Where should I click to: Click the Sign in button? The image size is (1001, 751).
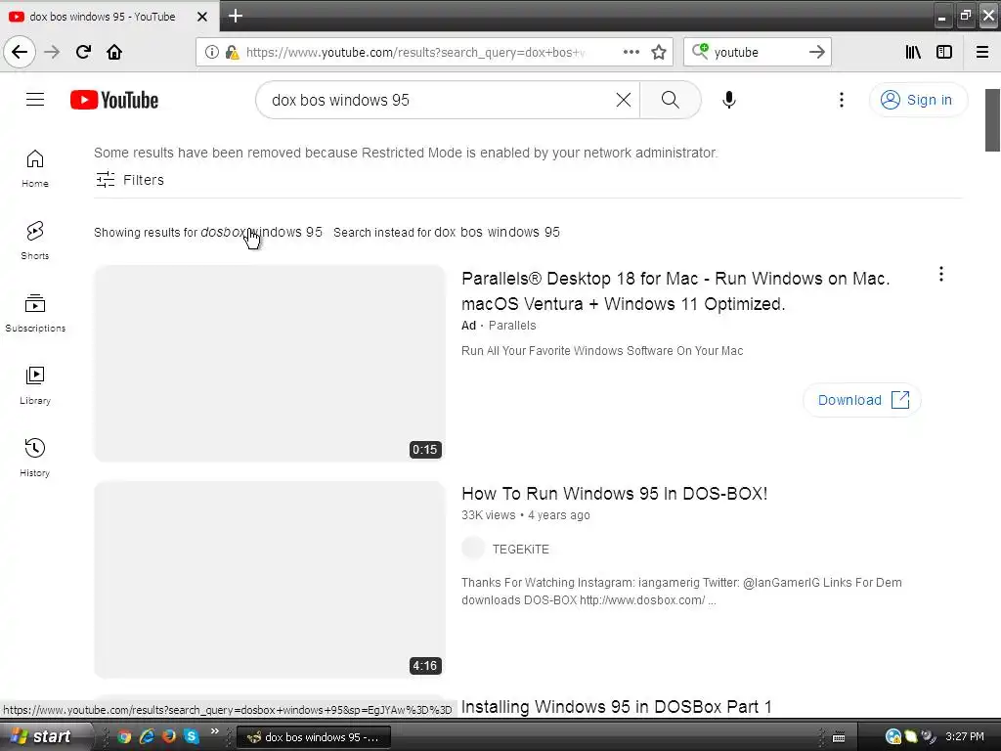tap(918, 100)
